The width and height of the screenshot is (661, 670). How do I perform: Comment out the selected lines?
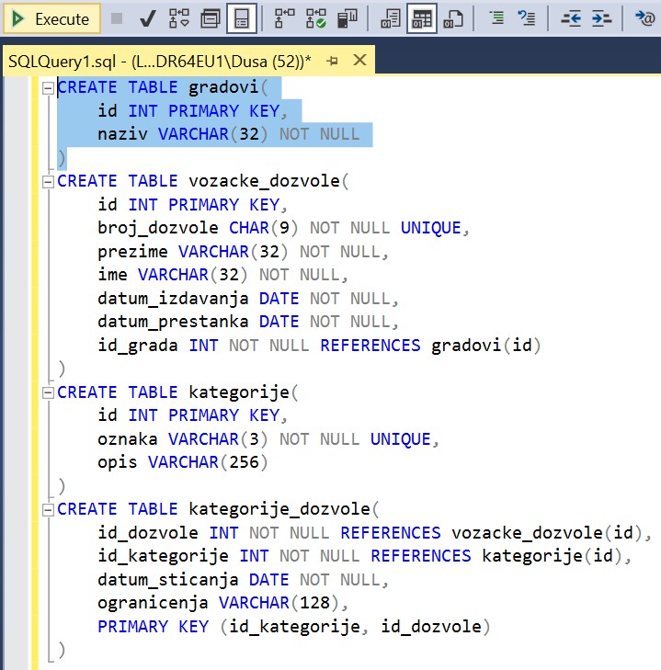[496, 18]
